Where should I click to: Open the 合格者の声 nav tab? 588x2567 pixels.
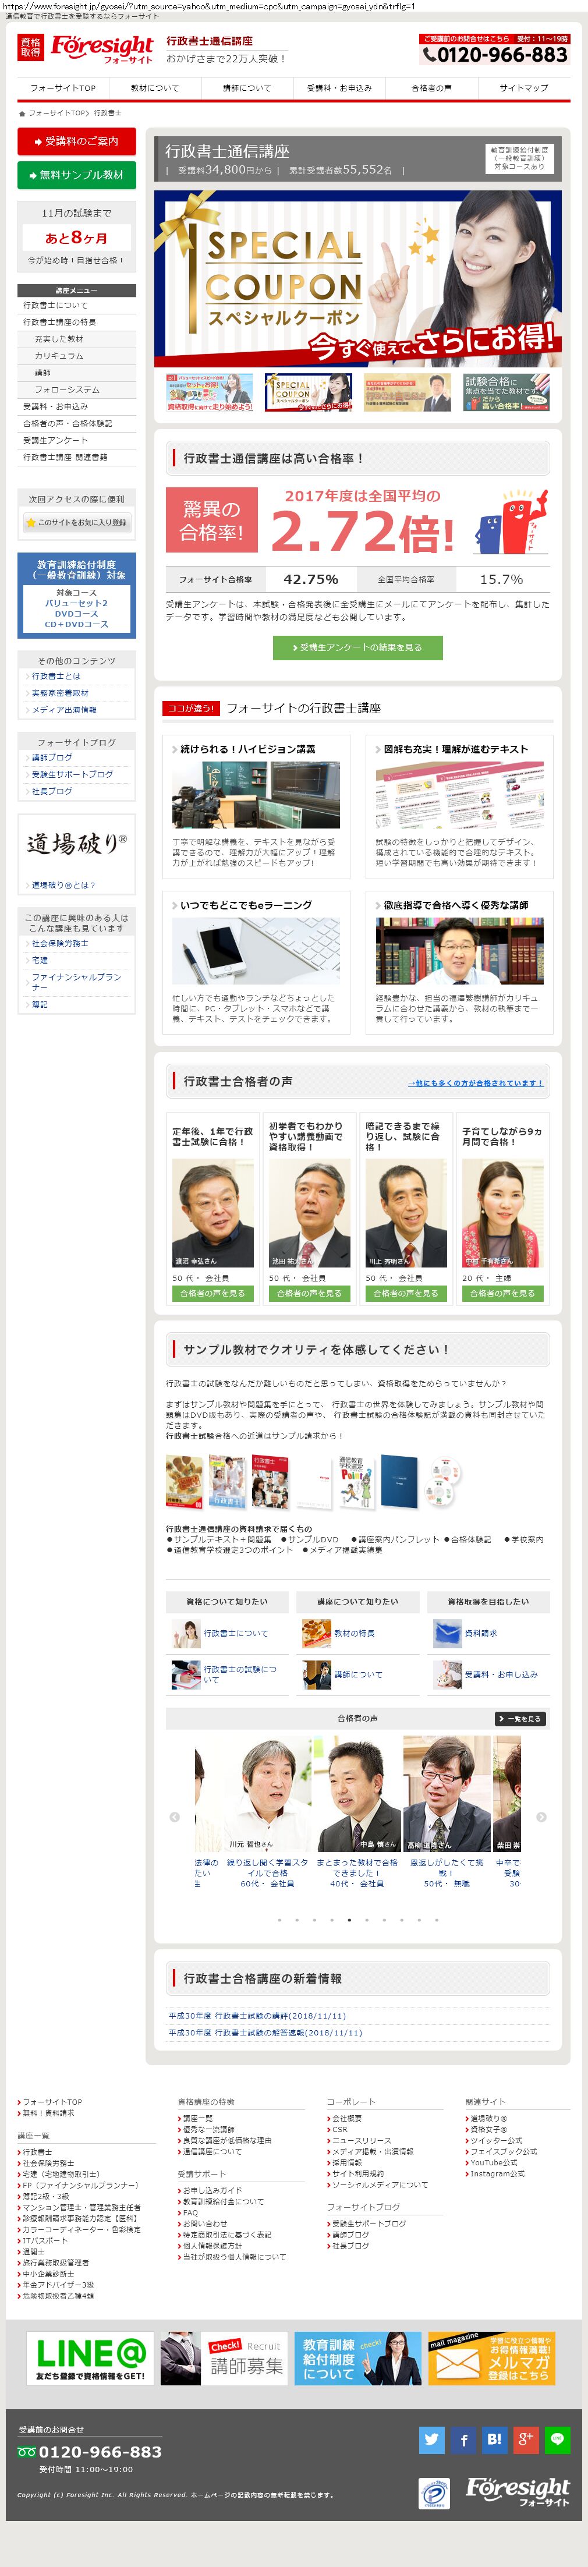click(x=431, y=88)
